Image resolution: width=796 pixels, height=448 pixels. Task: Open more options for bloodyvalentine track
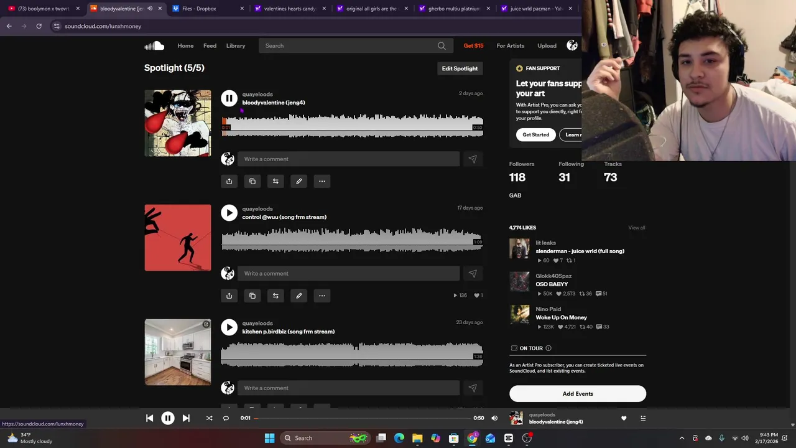coord(322,181)
